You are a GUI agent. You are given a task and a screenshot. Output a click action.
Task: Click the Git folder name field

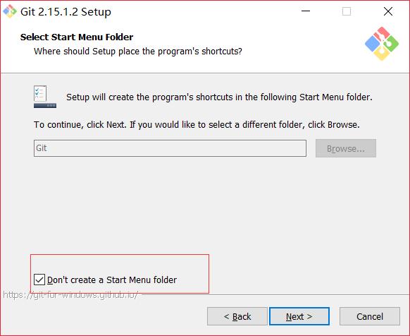click(170, 148)
